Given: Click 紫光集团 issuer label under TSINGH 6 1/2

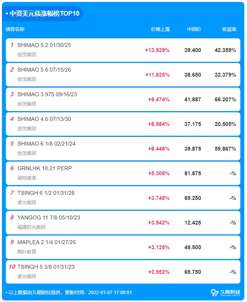Looking at the screenshot, I should 27,202.
